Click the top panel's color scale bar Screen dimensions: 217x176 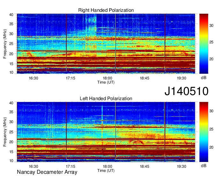tap(204, 44)
